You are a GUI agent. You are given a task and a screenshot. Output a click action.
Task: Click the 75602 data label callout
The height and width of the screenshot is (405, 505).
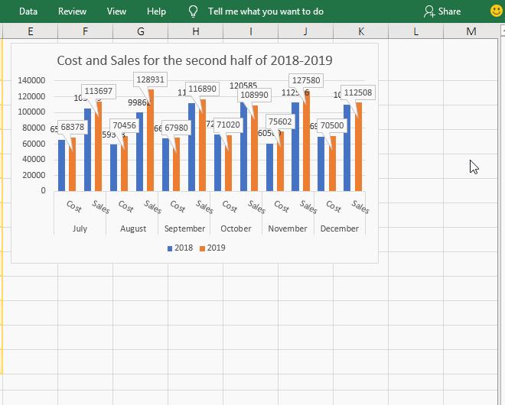280,122
